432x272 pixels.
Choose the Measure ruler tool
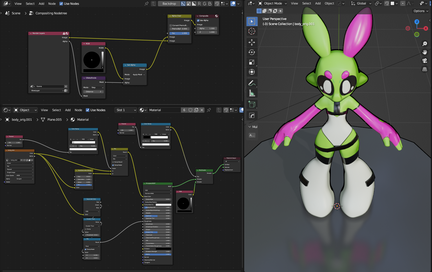252,93
